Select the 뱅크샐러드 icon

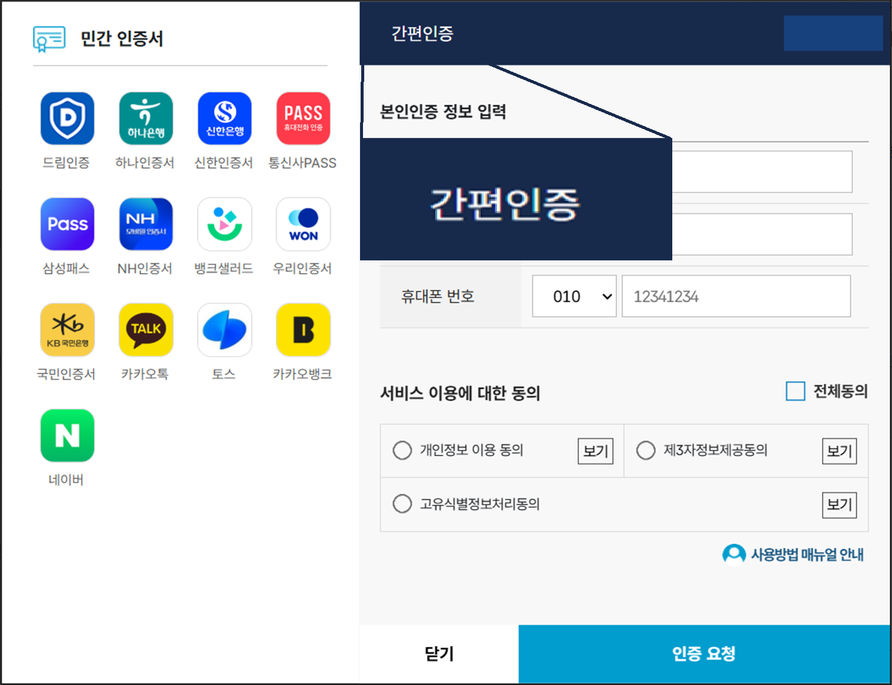tap(224, 224)
